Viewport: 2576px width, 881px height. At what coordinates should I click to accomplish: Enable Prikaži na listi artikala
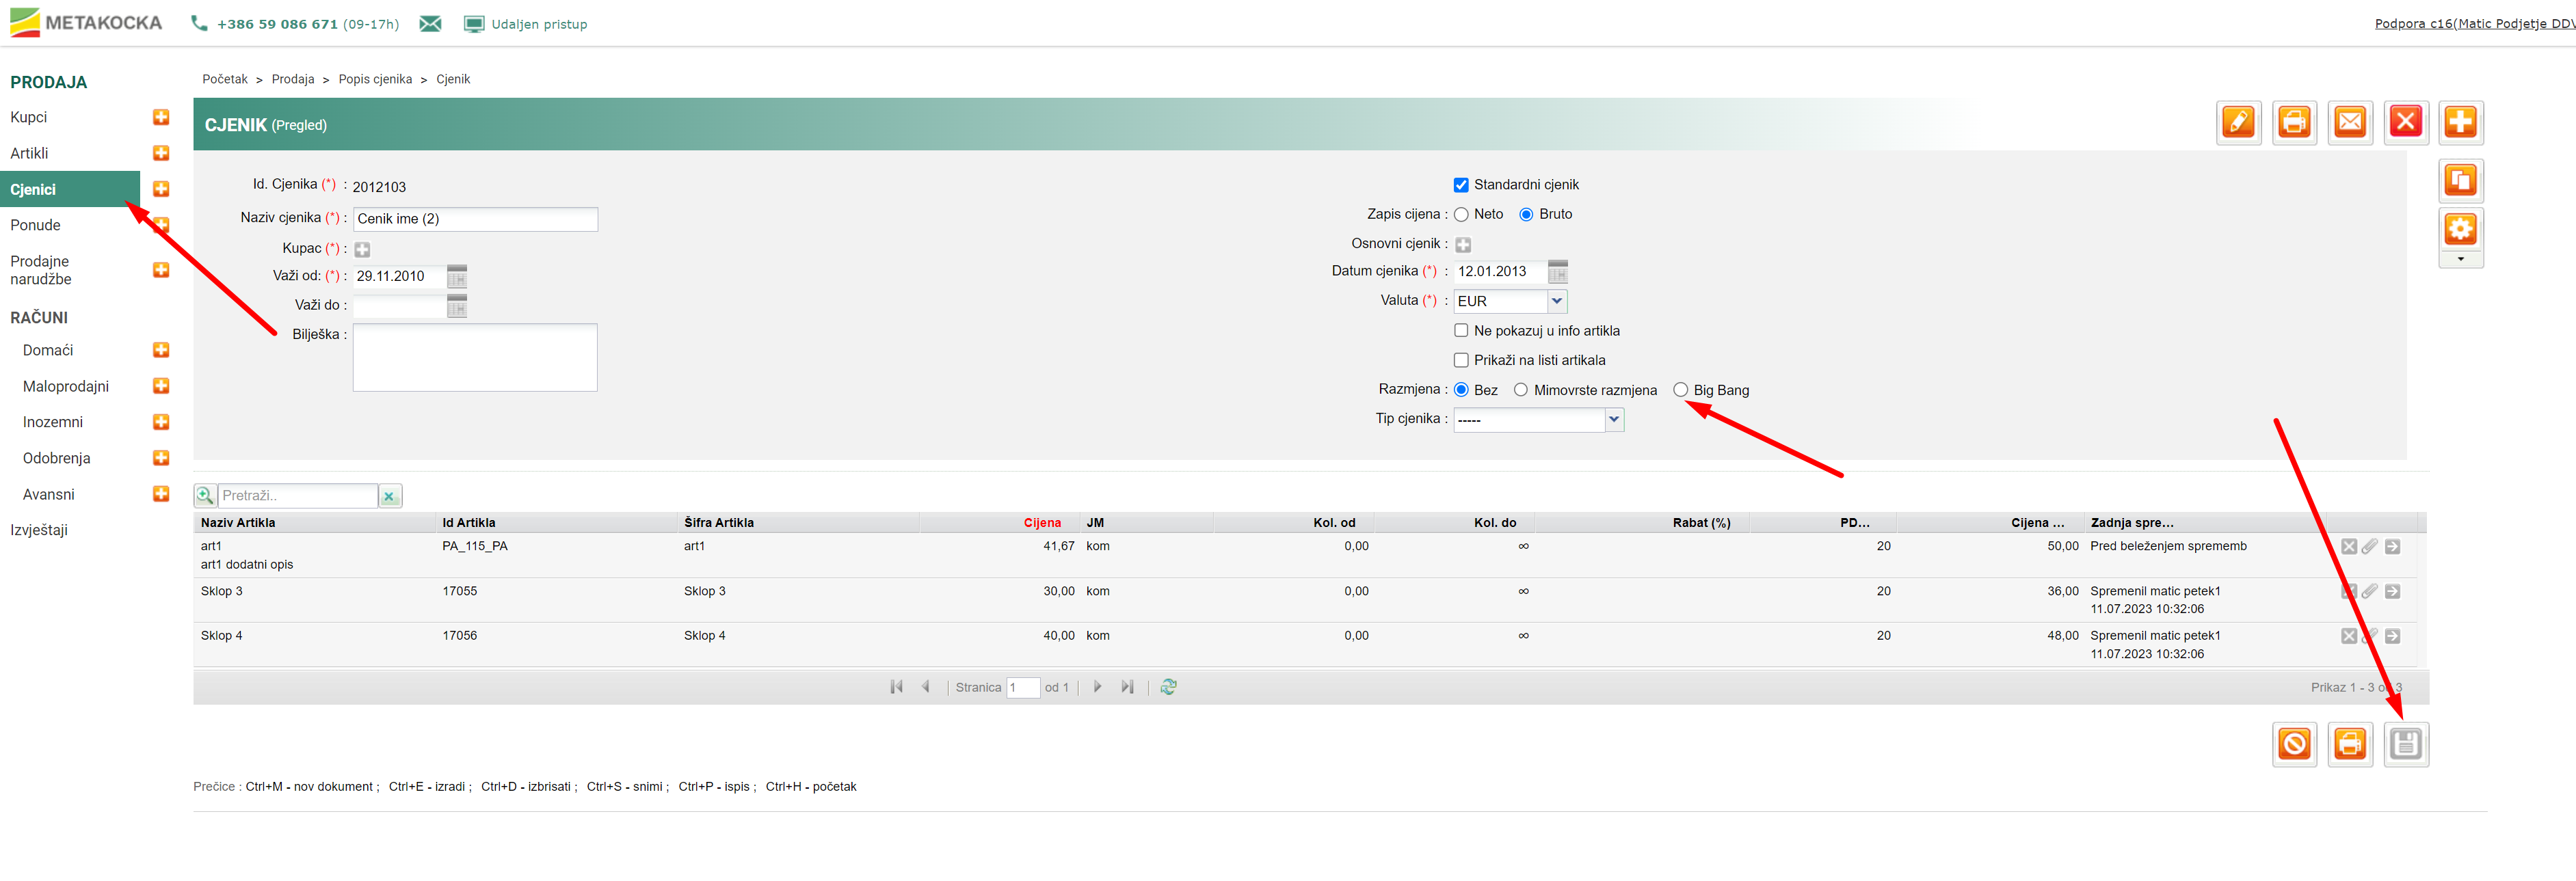[x=1461, y=360]
